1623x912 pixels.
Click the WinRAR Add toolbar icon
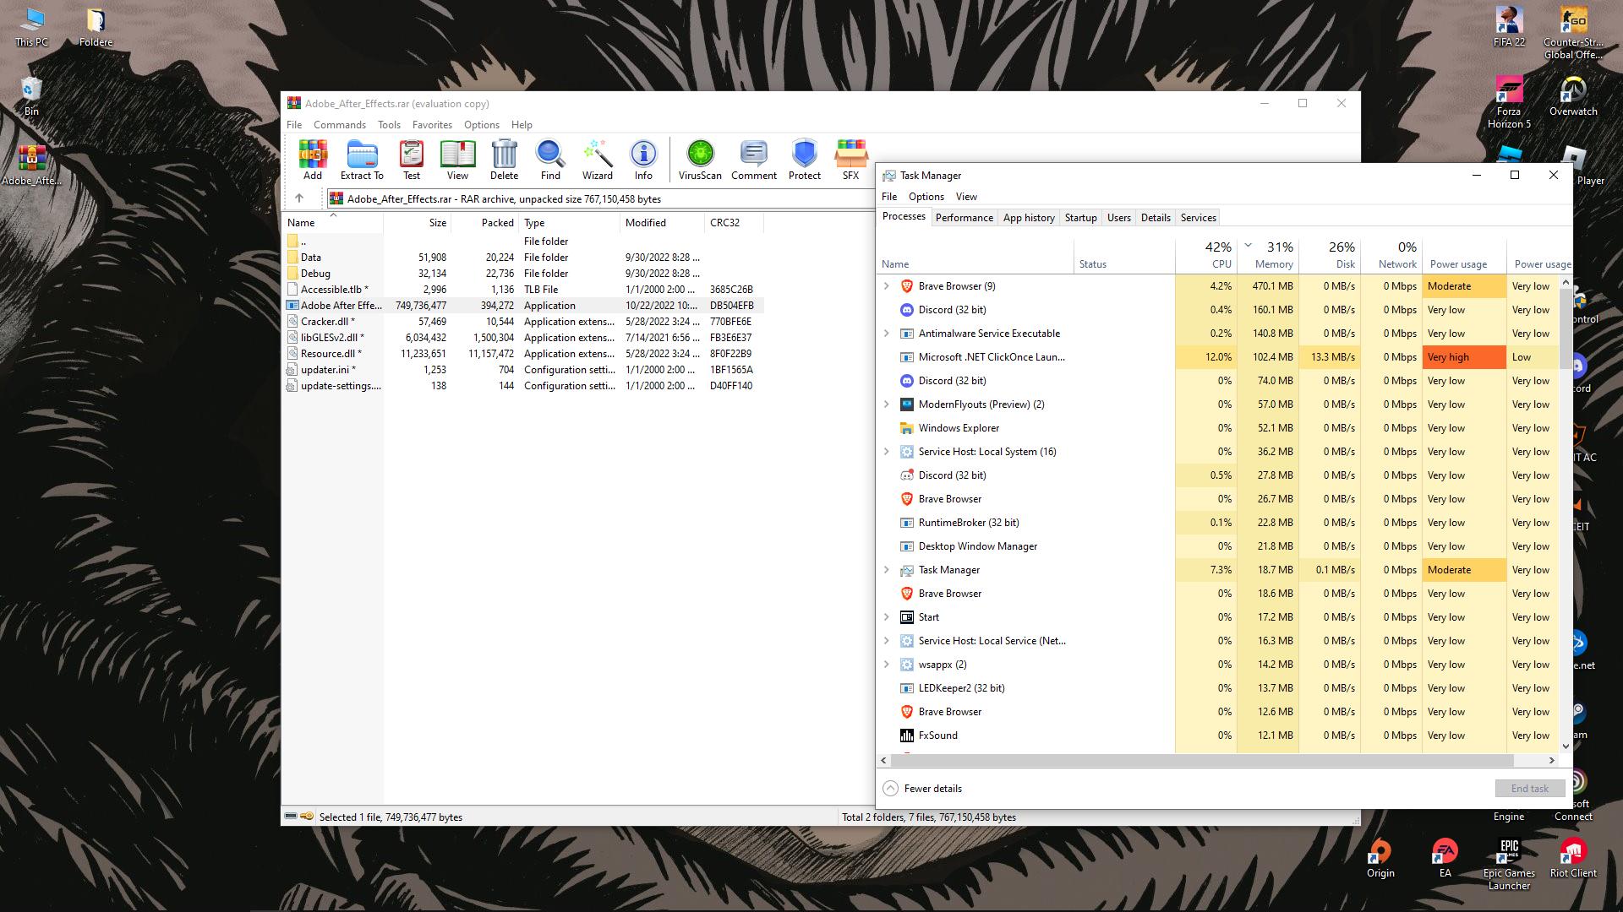point(312,159)
